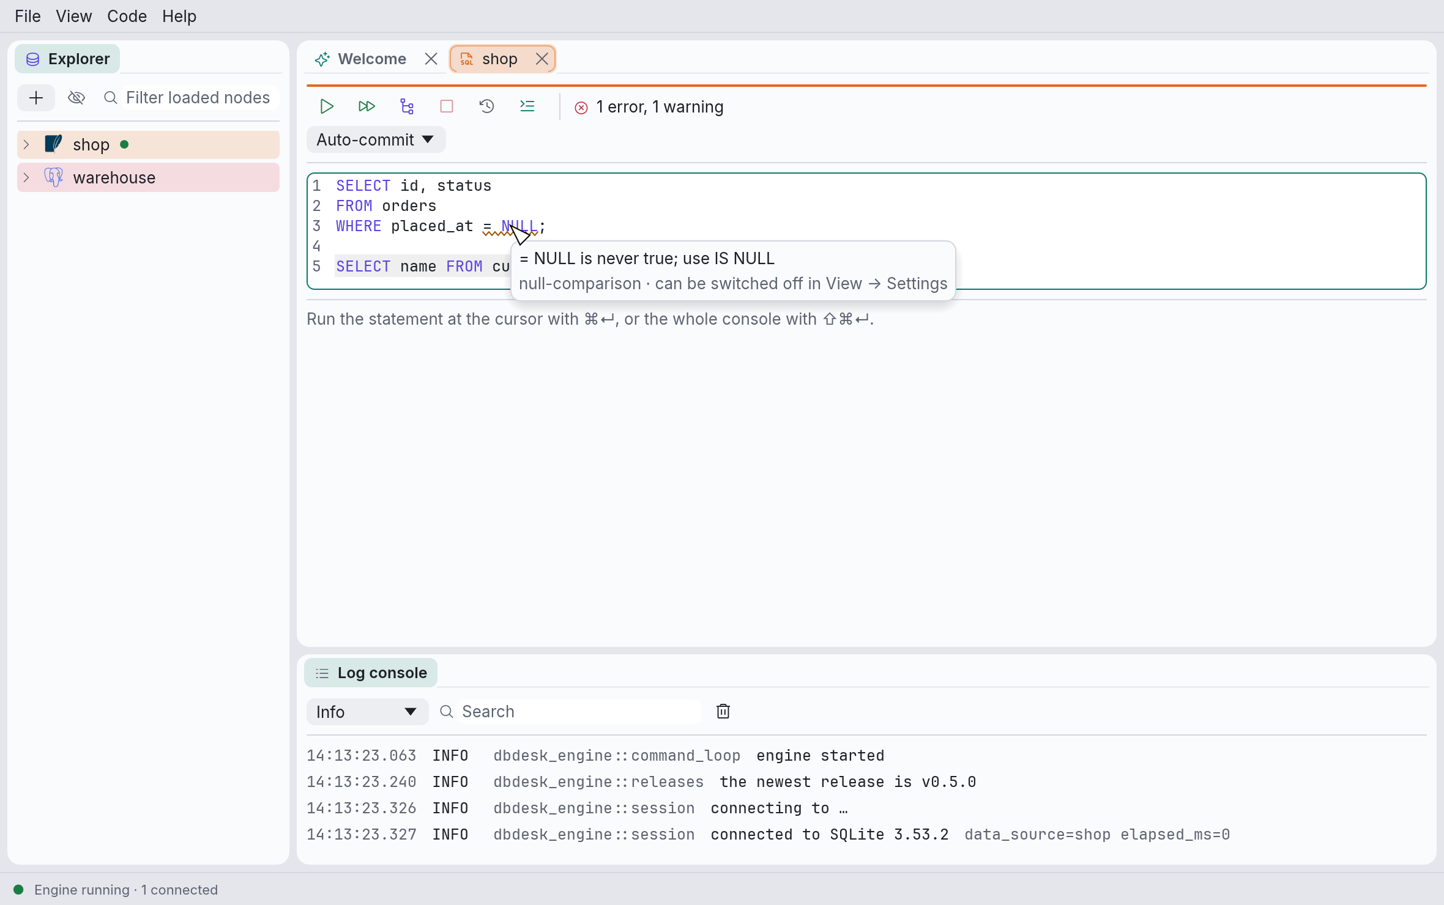Click 'Engine running · 1 connected' status text
The height and width of the screenshot is (905, 1444).
[126, 890]
